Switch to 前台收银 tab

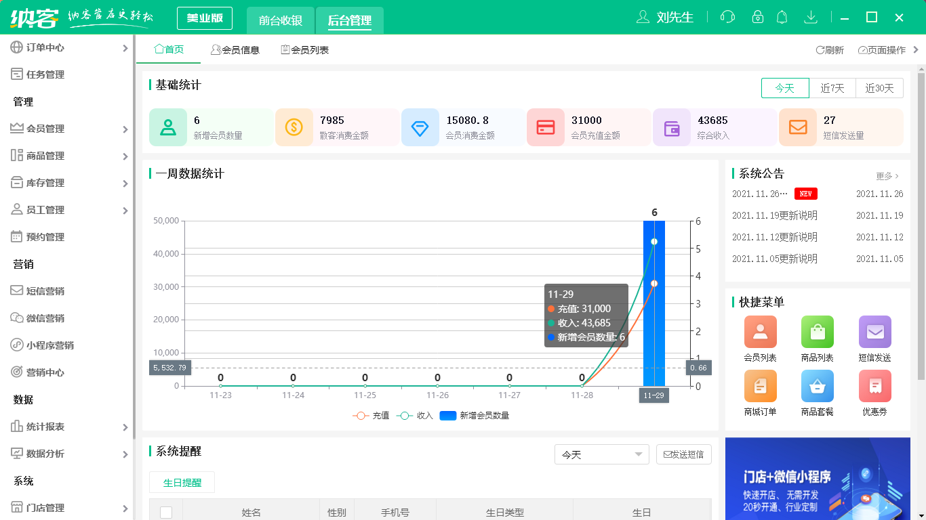click(x=281, y=20)
